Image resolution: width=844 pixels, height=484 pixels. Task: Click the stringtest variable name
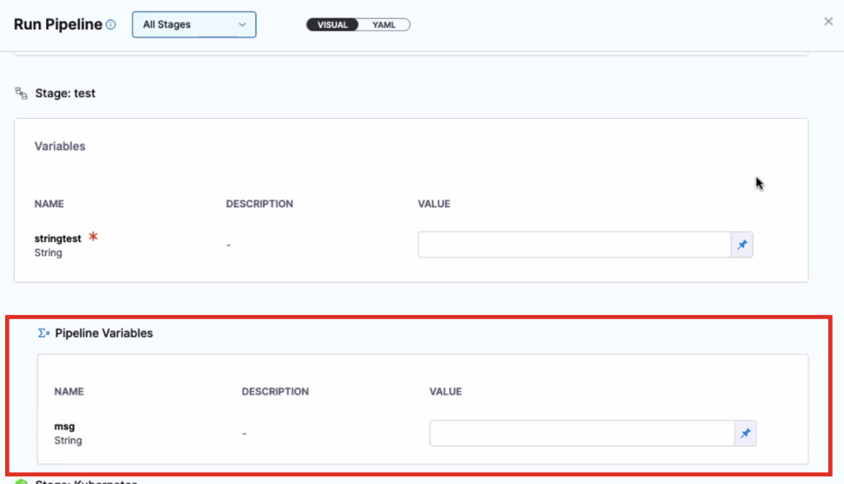tap(57, 239)
